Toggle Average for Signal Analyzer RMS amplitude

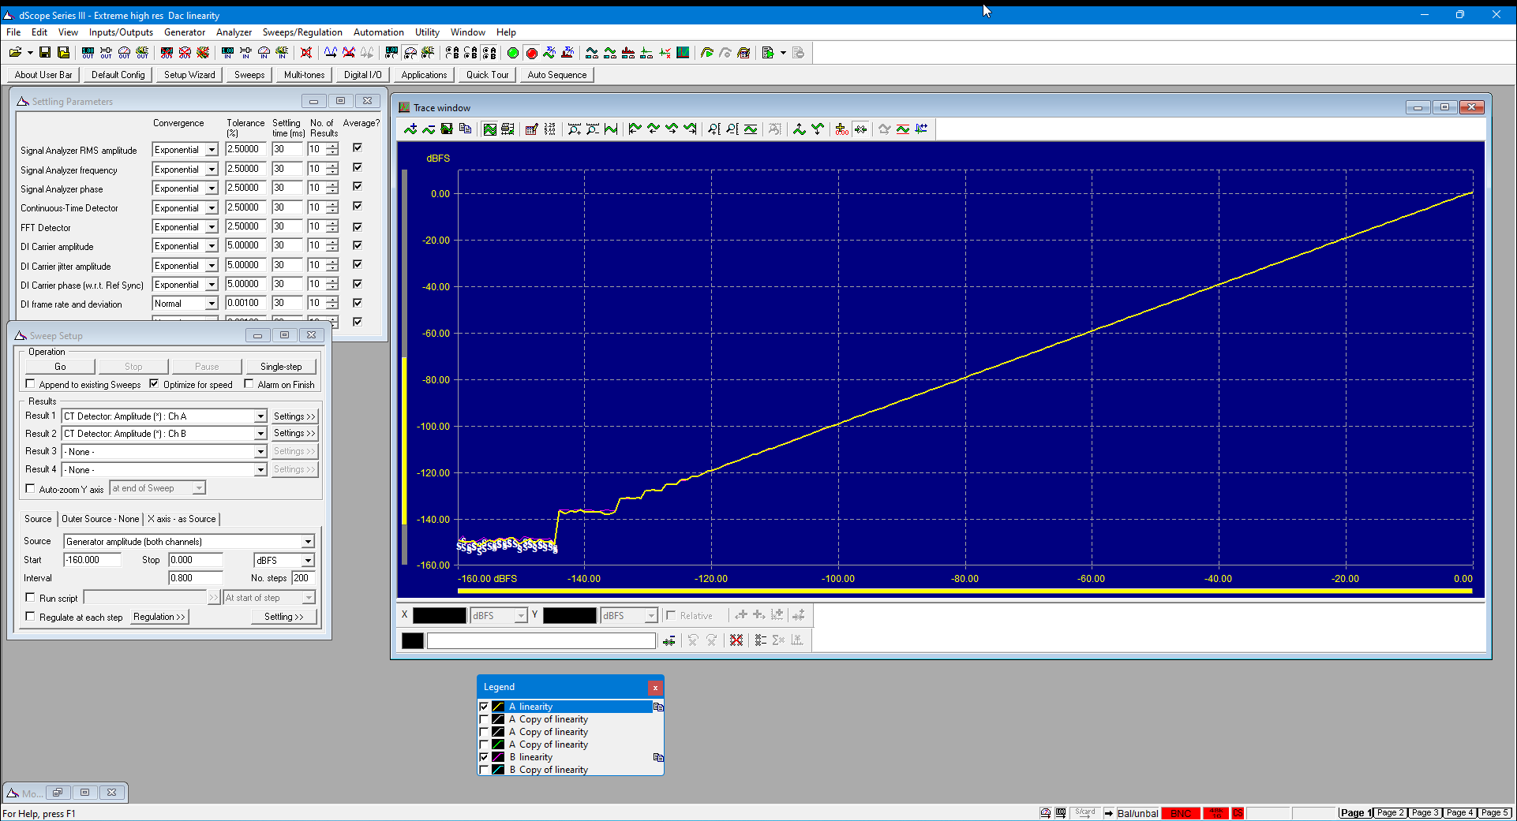pyautogui.click(x=358, y=147)
